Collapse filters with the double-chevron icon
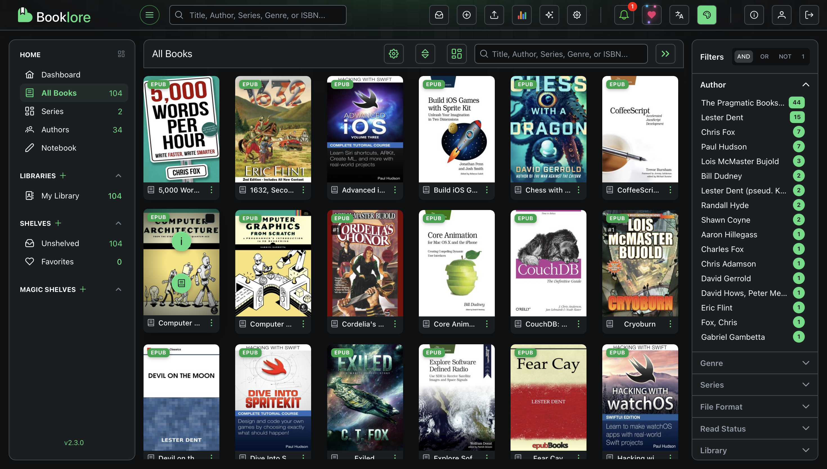Image resolution: width=827 pixels, height=469 pixels. pyautogui.click(x=666, y=54)
